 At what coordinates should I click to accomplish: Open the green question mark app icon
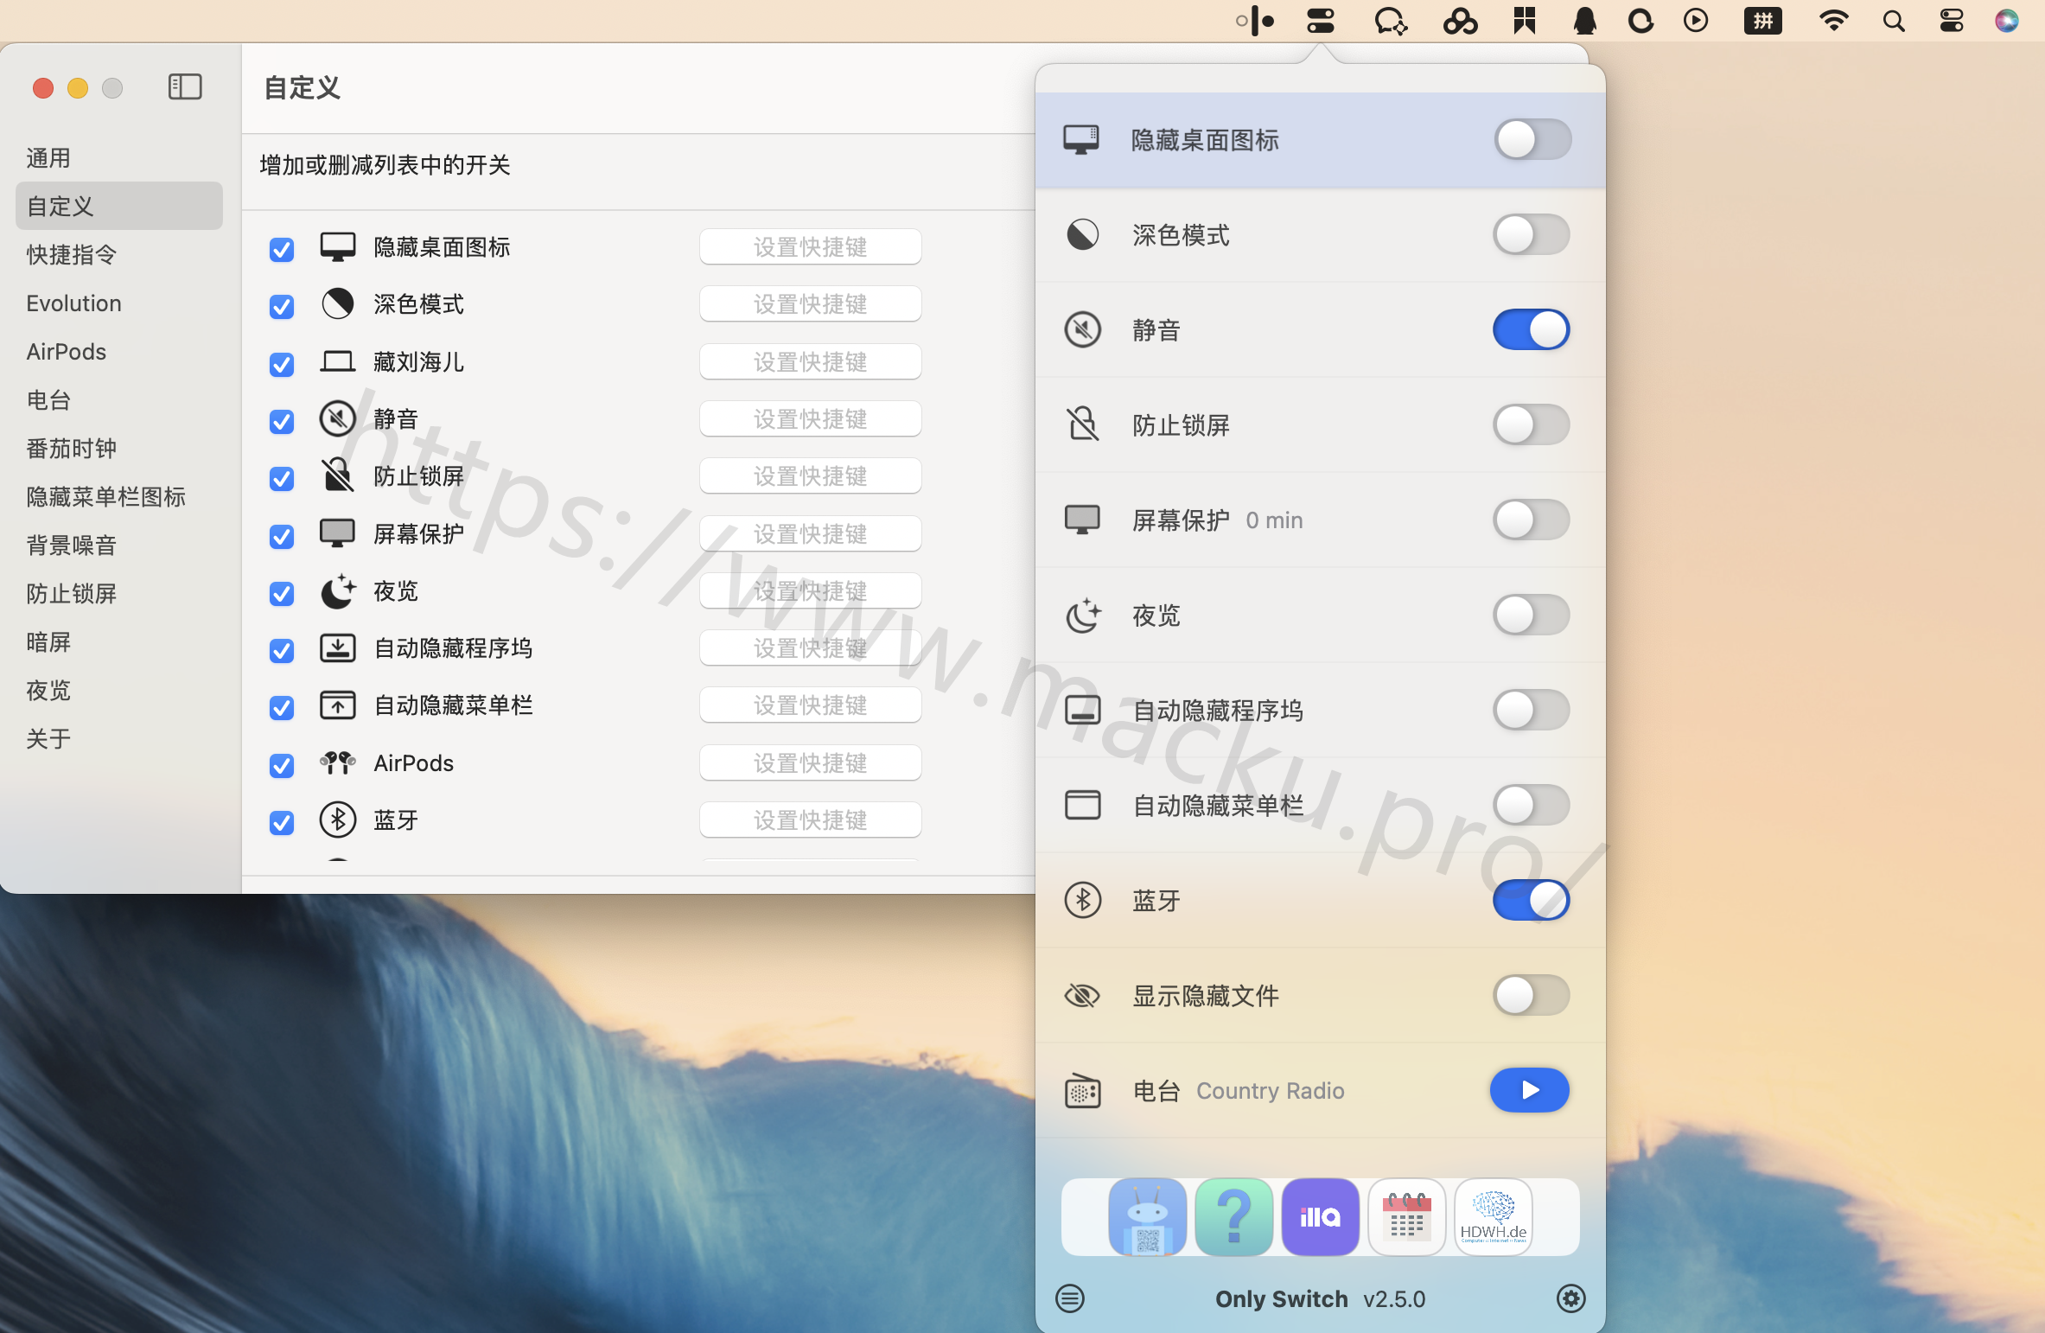[1234, 1217]
